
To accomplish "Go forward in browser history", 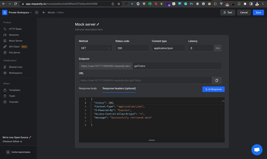I will pos(10,4).
